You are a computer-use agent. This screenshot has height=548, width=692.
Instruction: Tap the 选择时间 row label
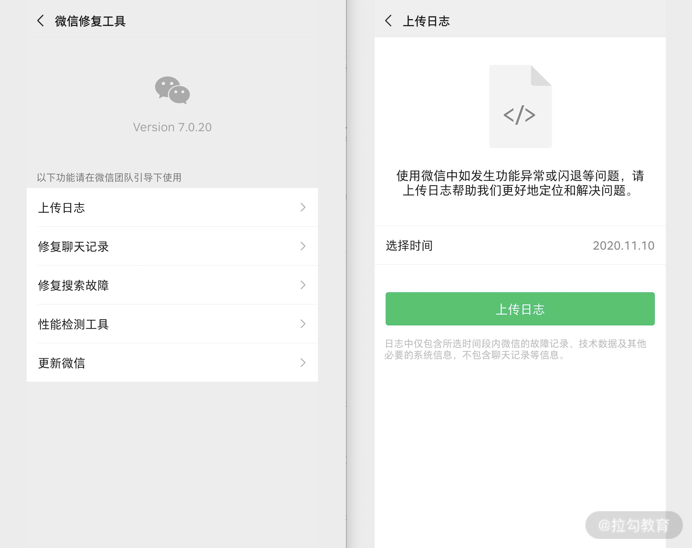click(x=409, y=245)
